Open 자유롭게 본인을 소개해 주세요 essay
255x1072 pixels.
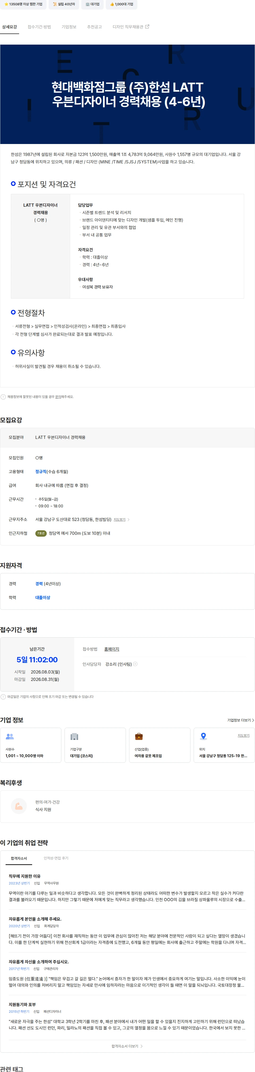(x=35, y=919)
